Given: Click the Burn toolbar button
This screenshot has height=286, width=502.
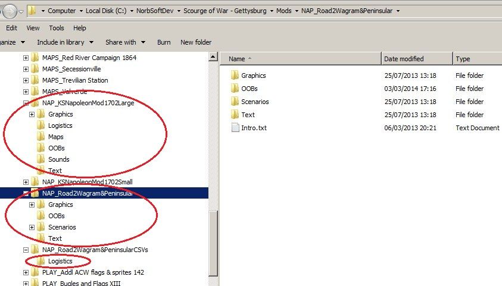Looking at the screenshot, I should 164,42.
